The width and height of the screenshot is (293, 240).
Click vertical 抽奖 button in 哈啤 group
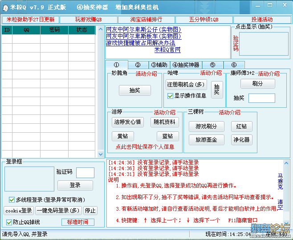point(217,89)
